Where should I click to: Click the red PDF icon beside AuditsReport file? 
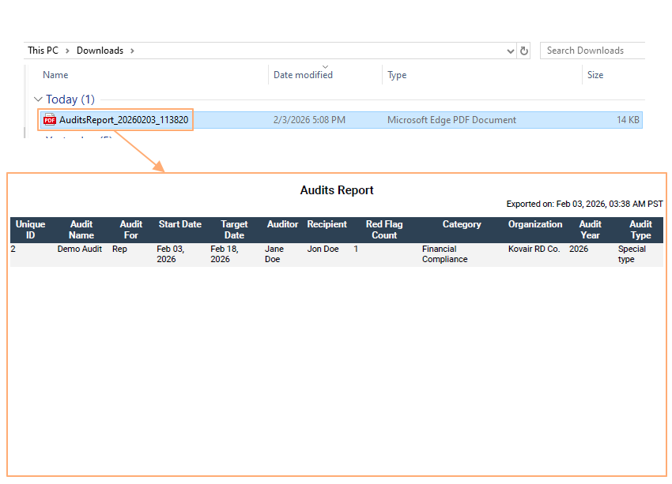[49, 120]
